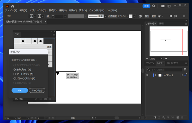Open the Layers panel group menu icon

pos(186,63)
